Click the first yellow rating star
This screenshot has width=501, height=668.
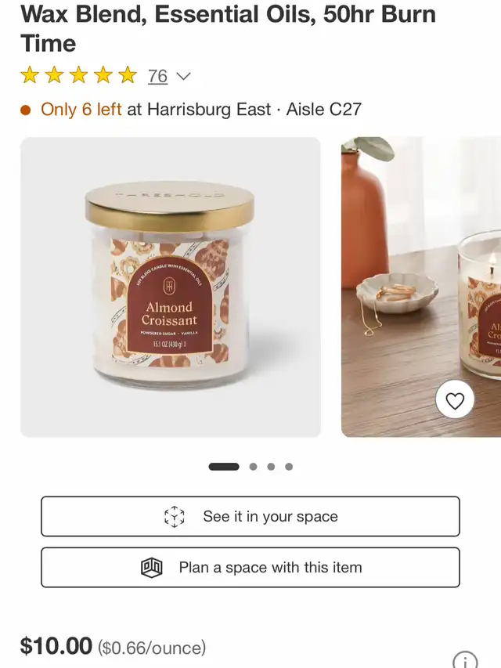(x=30, y=75)
